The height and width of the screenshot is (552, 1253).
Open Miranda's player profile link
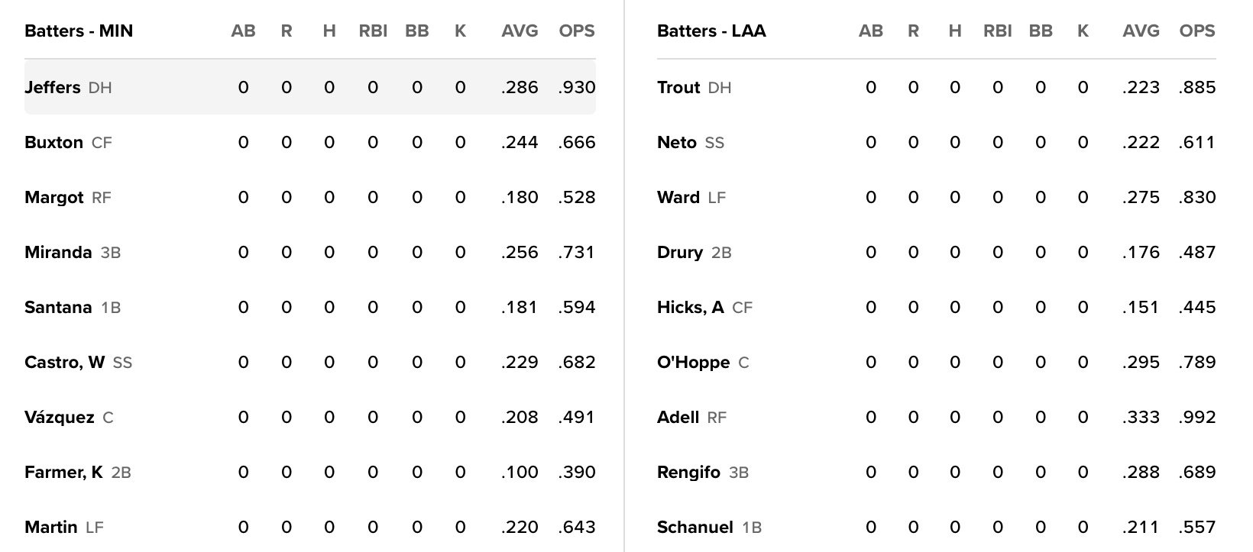pos(58,253)
